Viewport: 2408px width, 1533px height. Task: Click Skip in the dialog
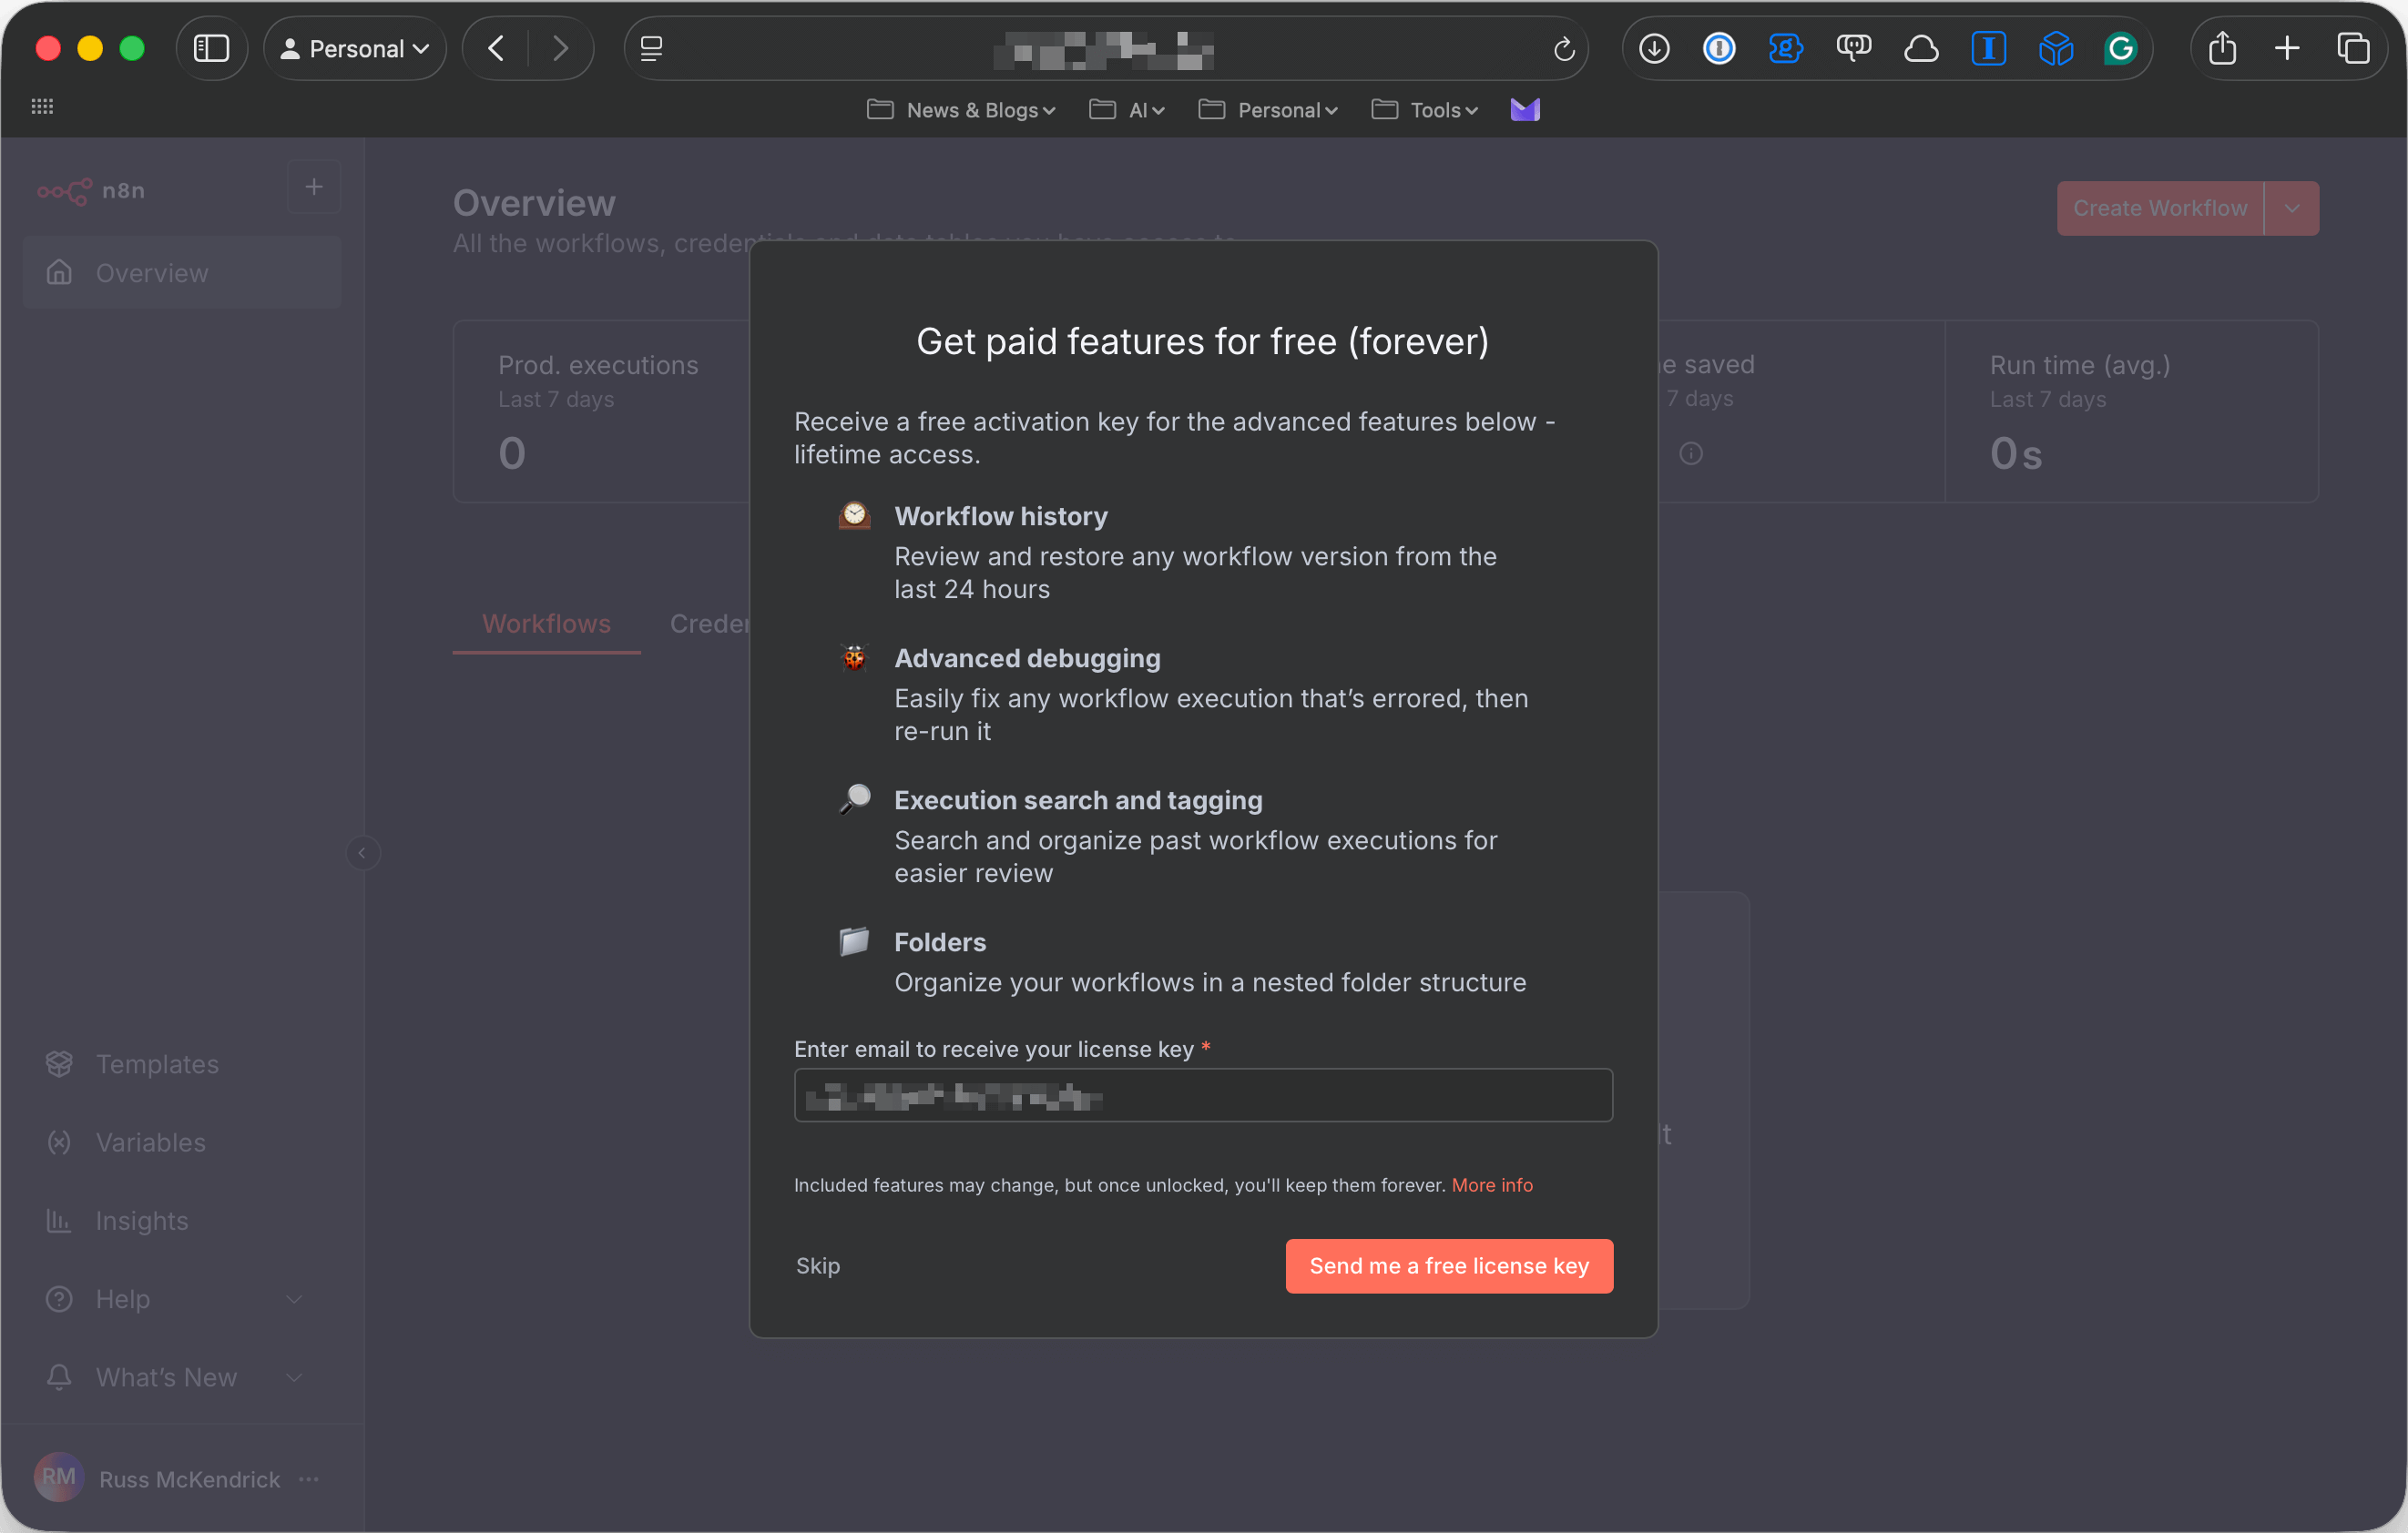point(817,1266)
